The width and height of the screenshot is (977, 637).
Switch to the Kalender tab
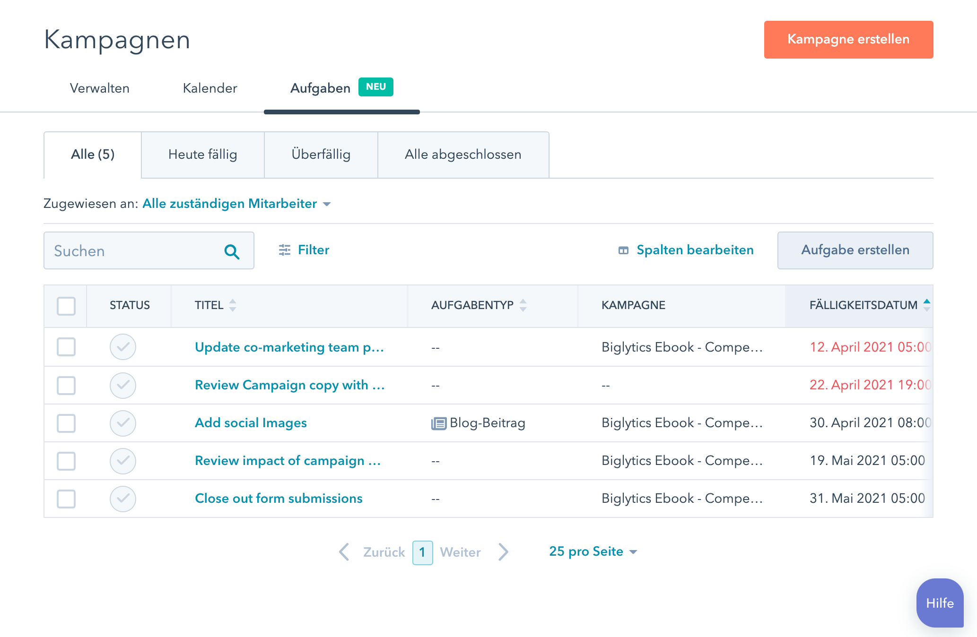pyautogui.click(x=210, y=88)
